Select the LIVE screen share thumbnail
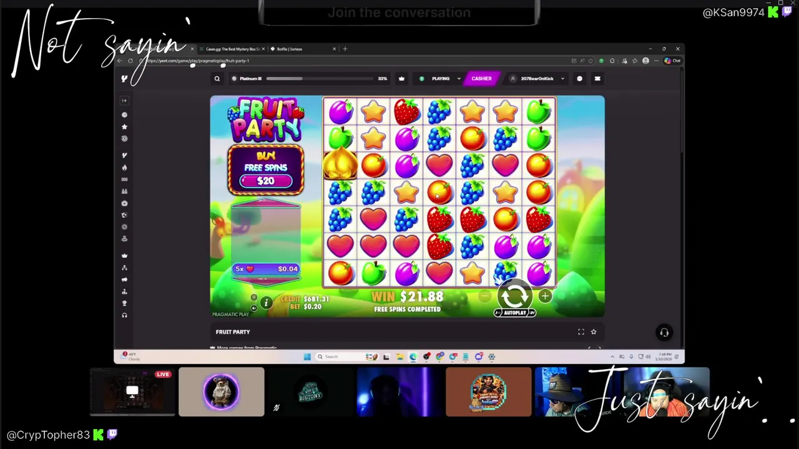The image size is (799, 449). coord(132,392)
